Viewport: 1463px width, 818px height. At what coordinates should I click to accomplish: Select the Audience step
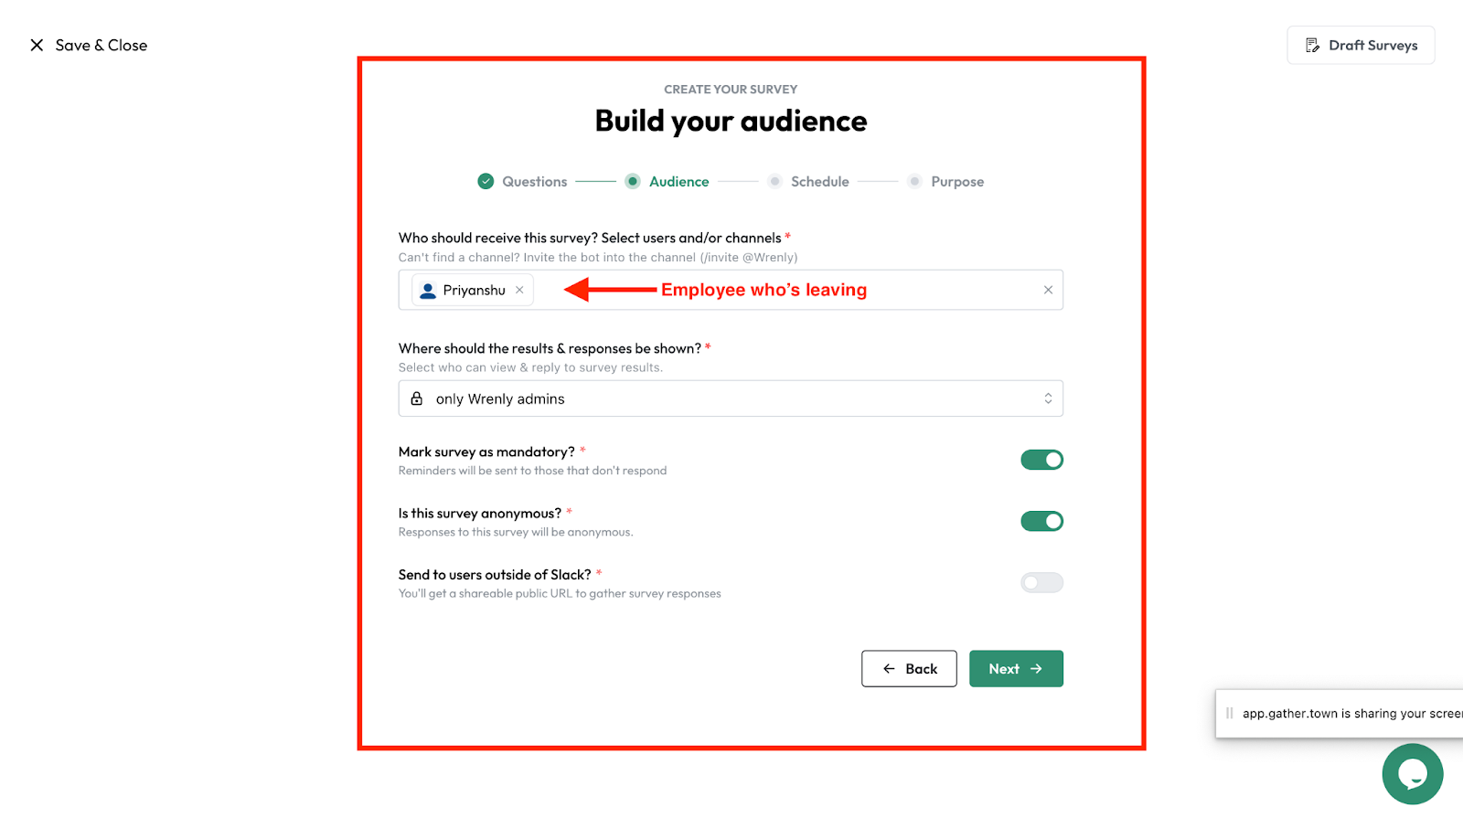pos(667,182)
